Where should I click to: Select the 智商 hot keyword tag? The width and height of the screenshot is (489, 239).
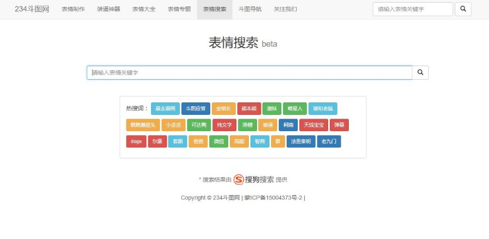point(260,141)
